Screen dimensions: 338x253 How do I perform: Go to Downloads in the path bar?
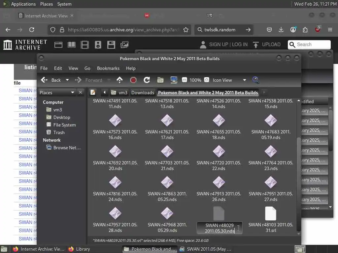tap(143, 93)
